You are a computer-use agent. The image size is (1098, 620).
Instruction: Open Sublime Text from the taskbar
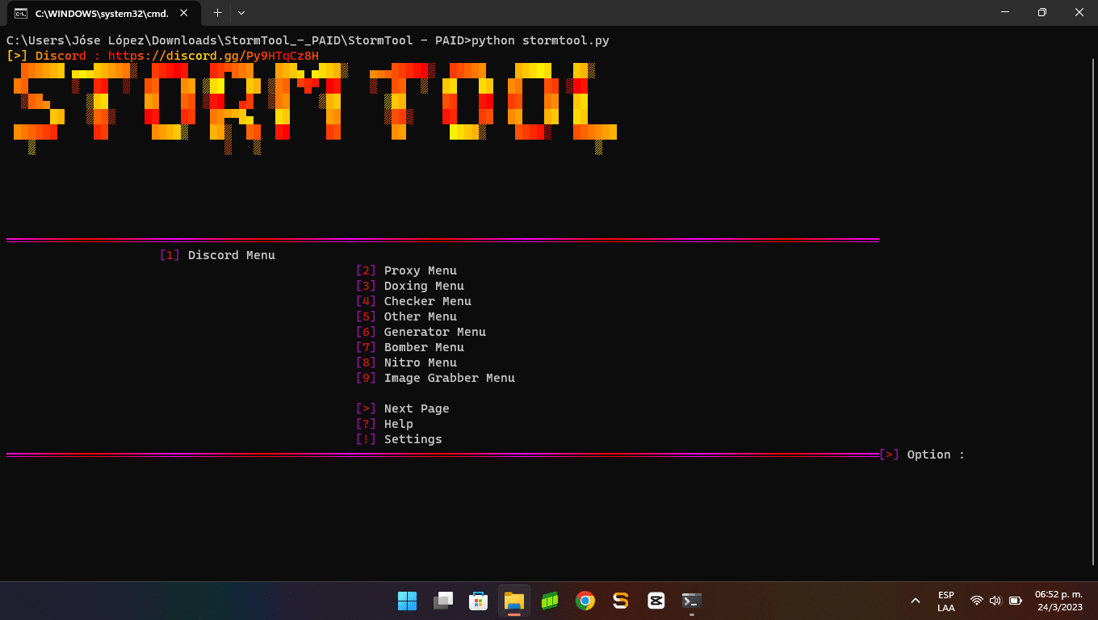[x=621, y=601]
